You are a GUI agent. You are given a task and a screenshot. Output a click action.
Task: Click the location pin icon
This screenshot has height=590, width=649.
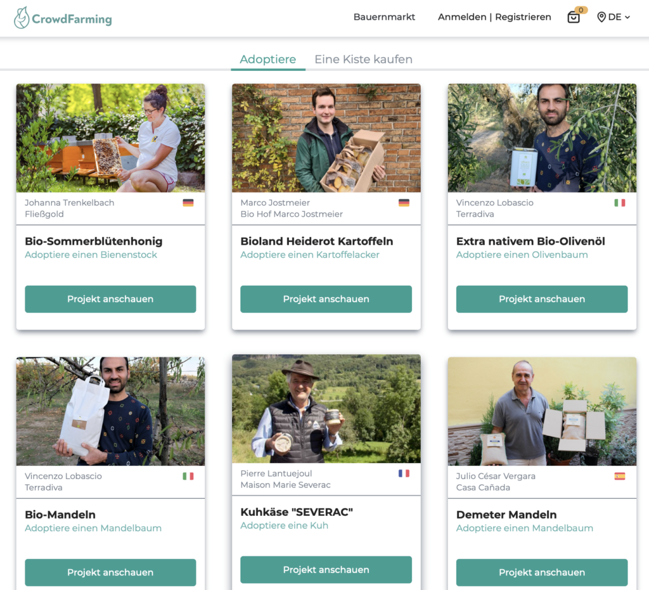click(x=601, y=17)
